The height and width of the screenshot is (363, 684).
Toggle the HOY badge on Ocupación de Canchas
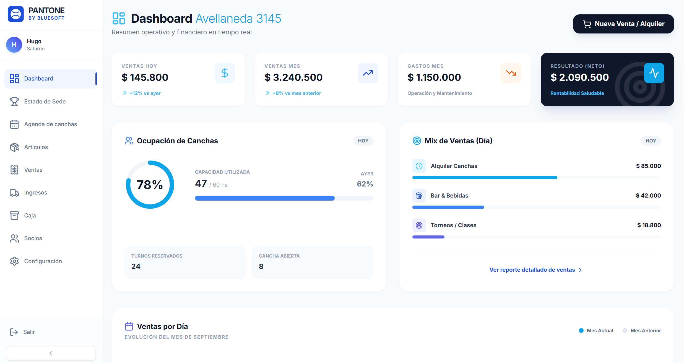click(x=363, y=141)
